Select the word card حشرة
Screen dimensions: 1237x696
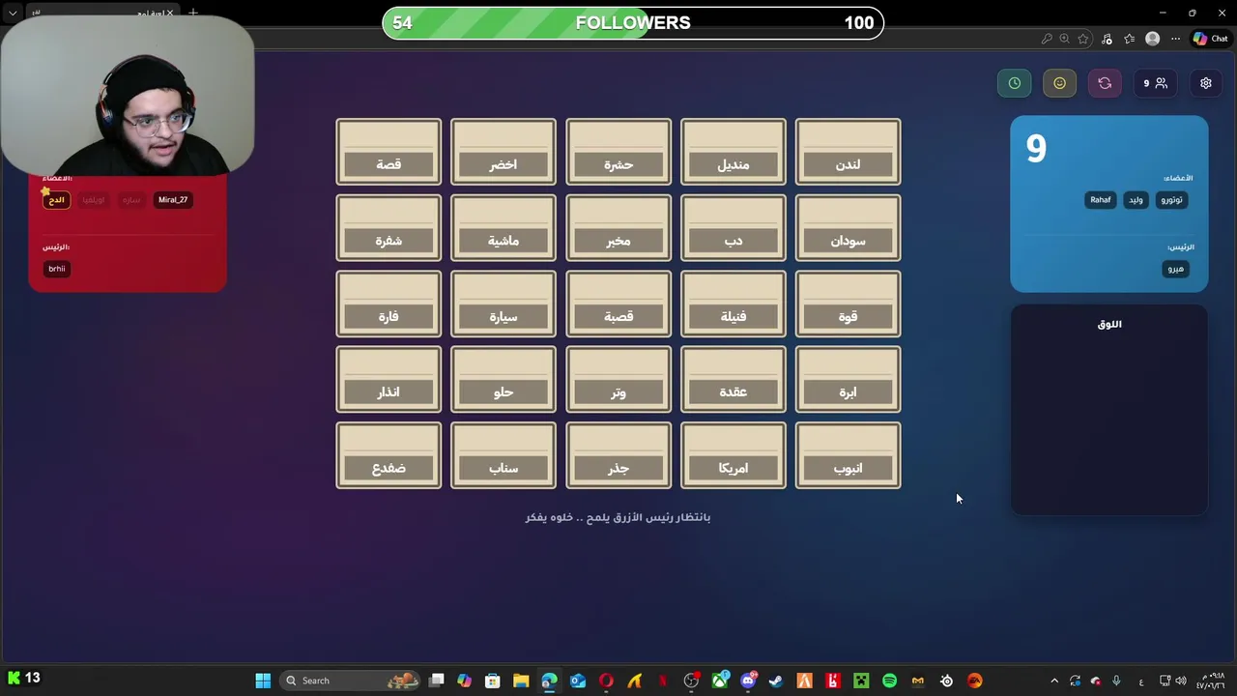coord(618,152)
